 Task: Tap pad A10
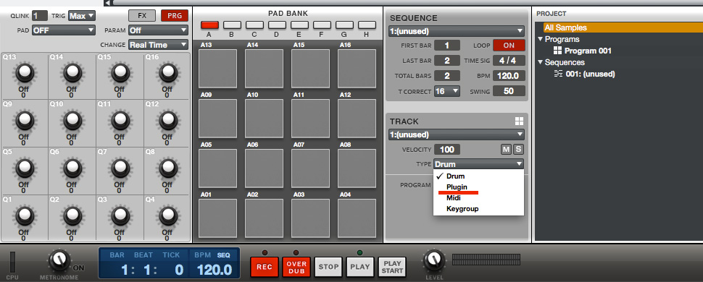264,119
